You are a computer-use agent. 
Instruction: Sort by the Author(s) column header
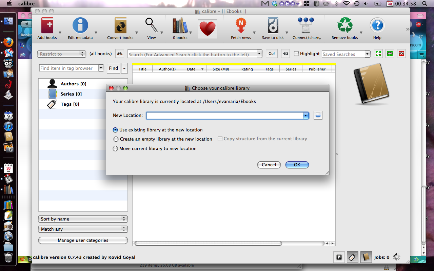(167, 69)
